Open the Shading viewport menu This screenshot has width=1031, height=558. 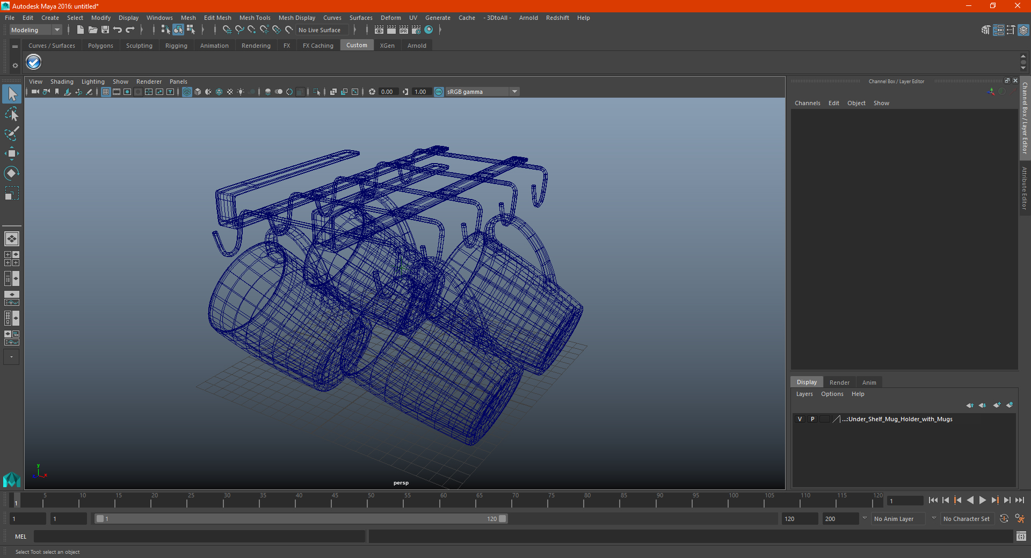(62, 82)
